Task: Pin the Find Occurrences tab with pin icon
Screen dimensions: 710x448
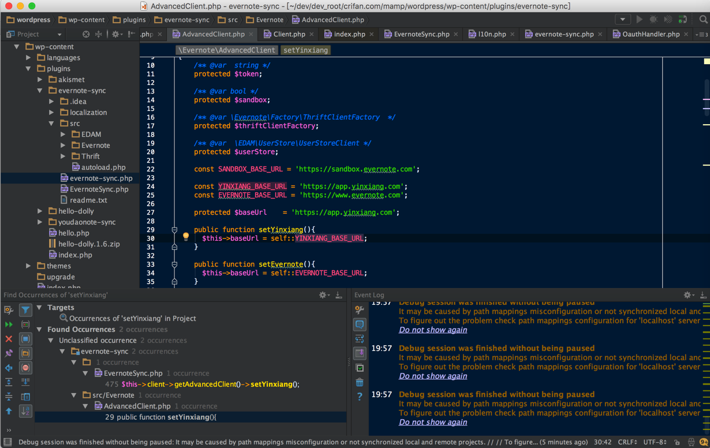Action: tap(9, 353)
